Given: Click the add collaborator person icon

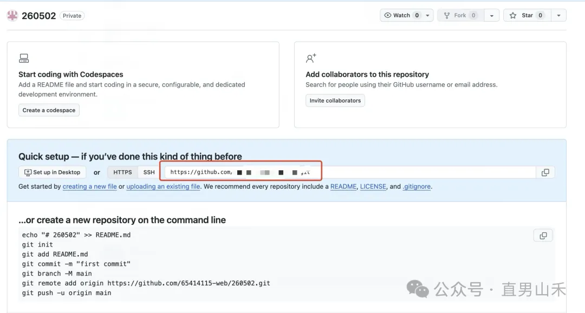Looking at the screenshot, I should tap(311, 58).
